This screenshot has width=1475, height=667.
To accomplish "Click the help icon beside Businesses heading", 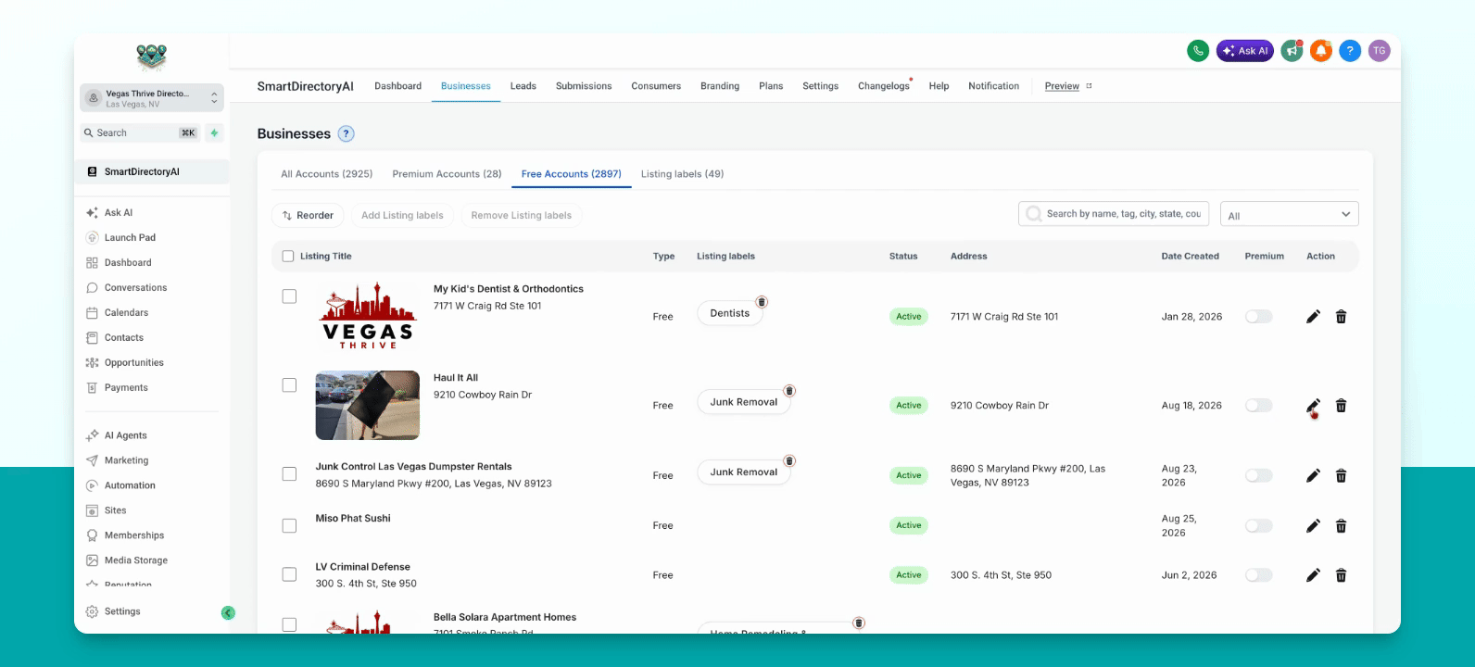I will [x=347, y=133].
